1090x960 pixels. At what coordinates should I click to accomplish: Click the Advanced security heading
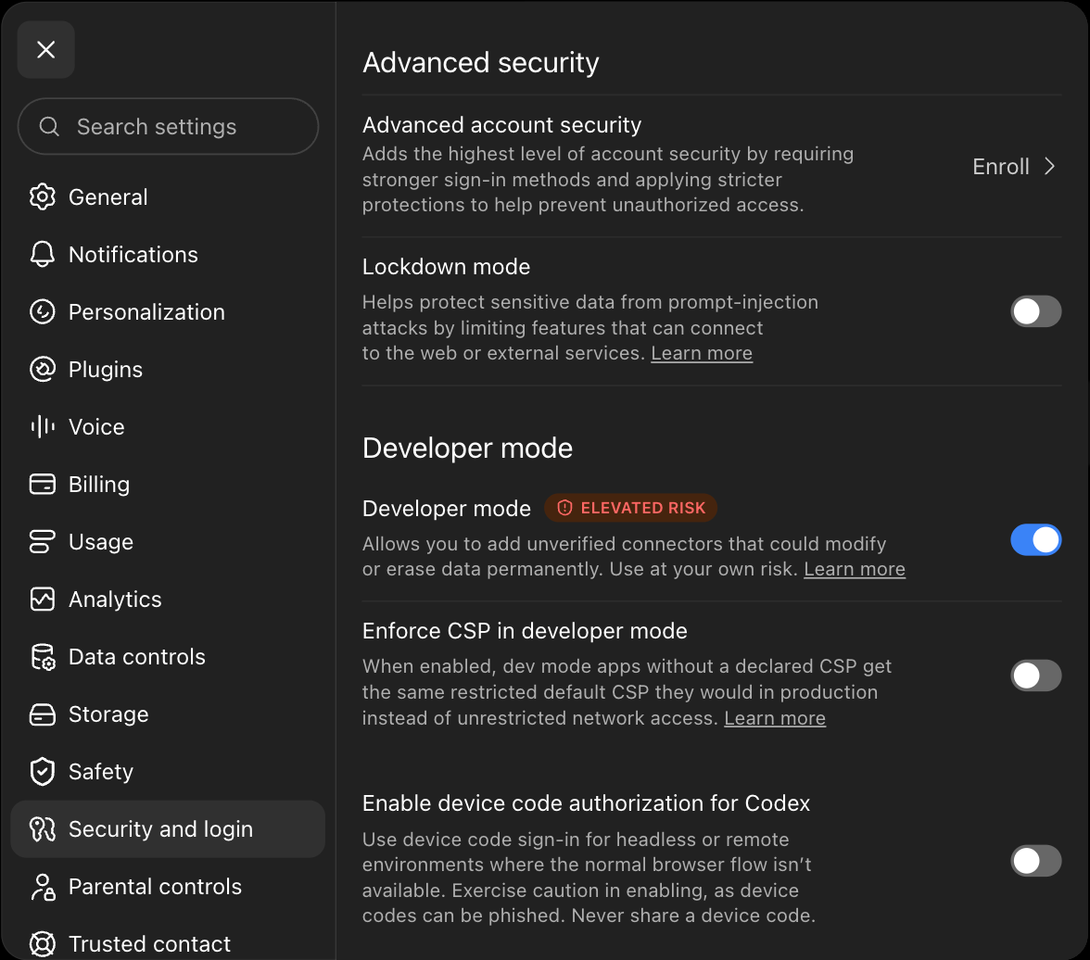point(480,63)
